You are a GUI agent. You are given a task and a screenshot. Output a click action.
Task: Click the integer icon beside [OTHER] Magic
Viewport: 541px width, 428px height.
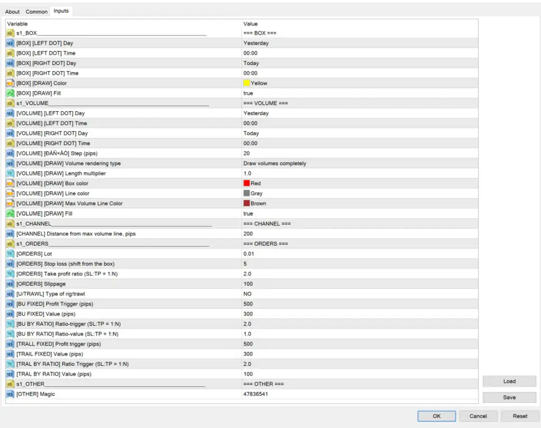pyautogui.click(x=10, y=394)
